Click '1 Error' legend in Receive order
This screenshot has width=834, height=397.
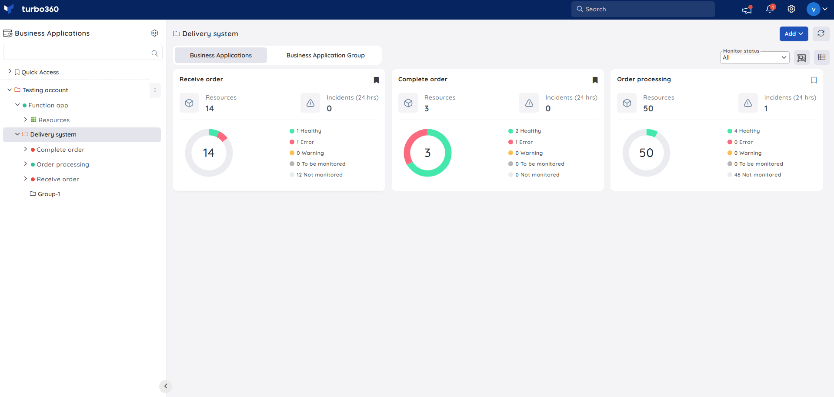(x=302, y=142)
